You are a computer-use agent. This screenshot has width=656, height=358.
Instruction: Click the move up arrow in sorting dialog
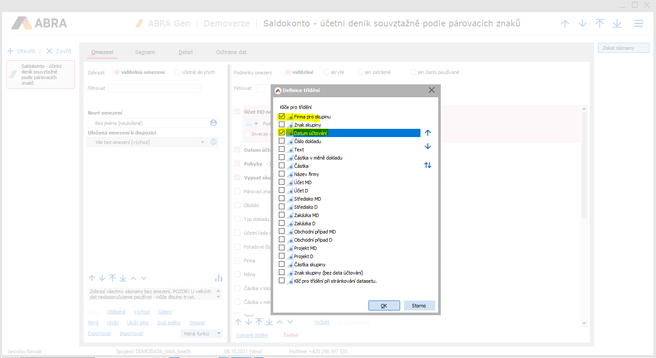coord(428,133)
